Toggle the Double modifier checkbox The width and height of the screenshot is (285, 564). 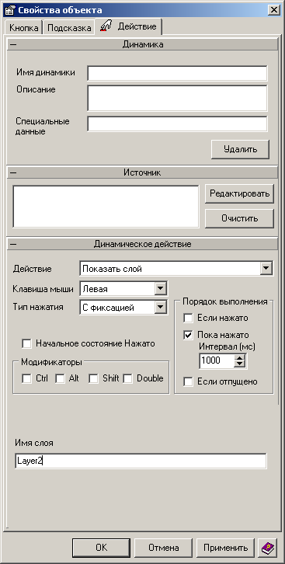(127, 378)
